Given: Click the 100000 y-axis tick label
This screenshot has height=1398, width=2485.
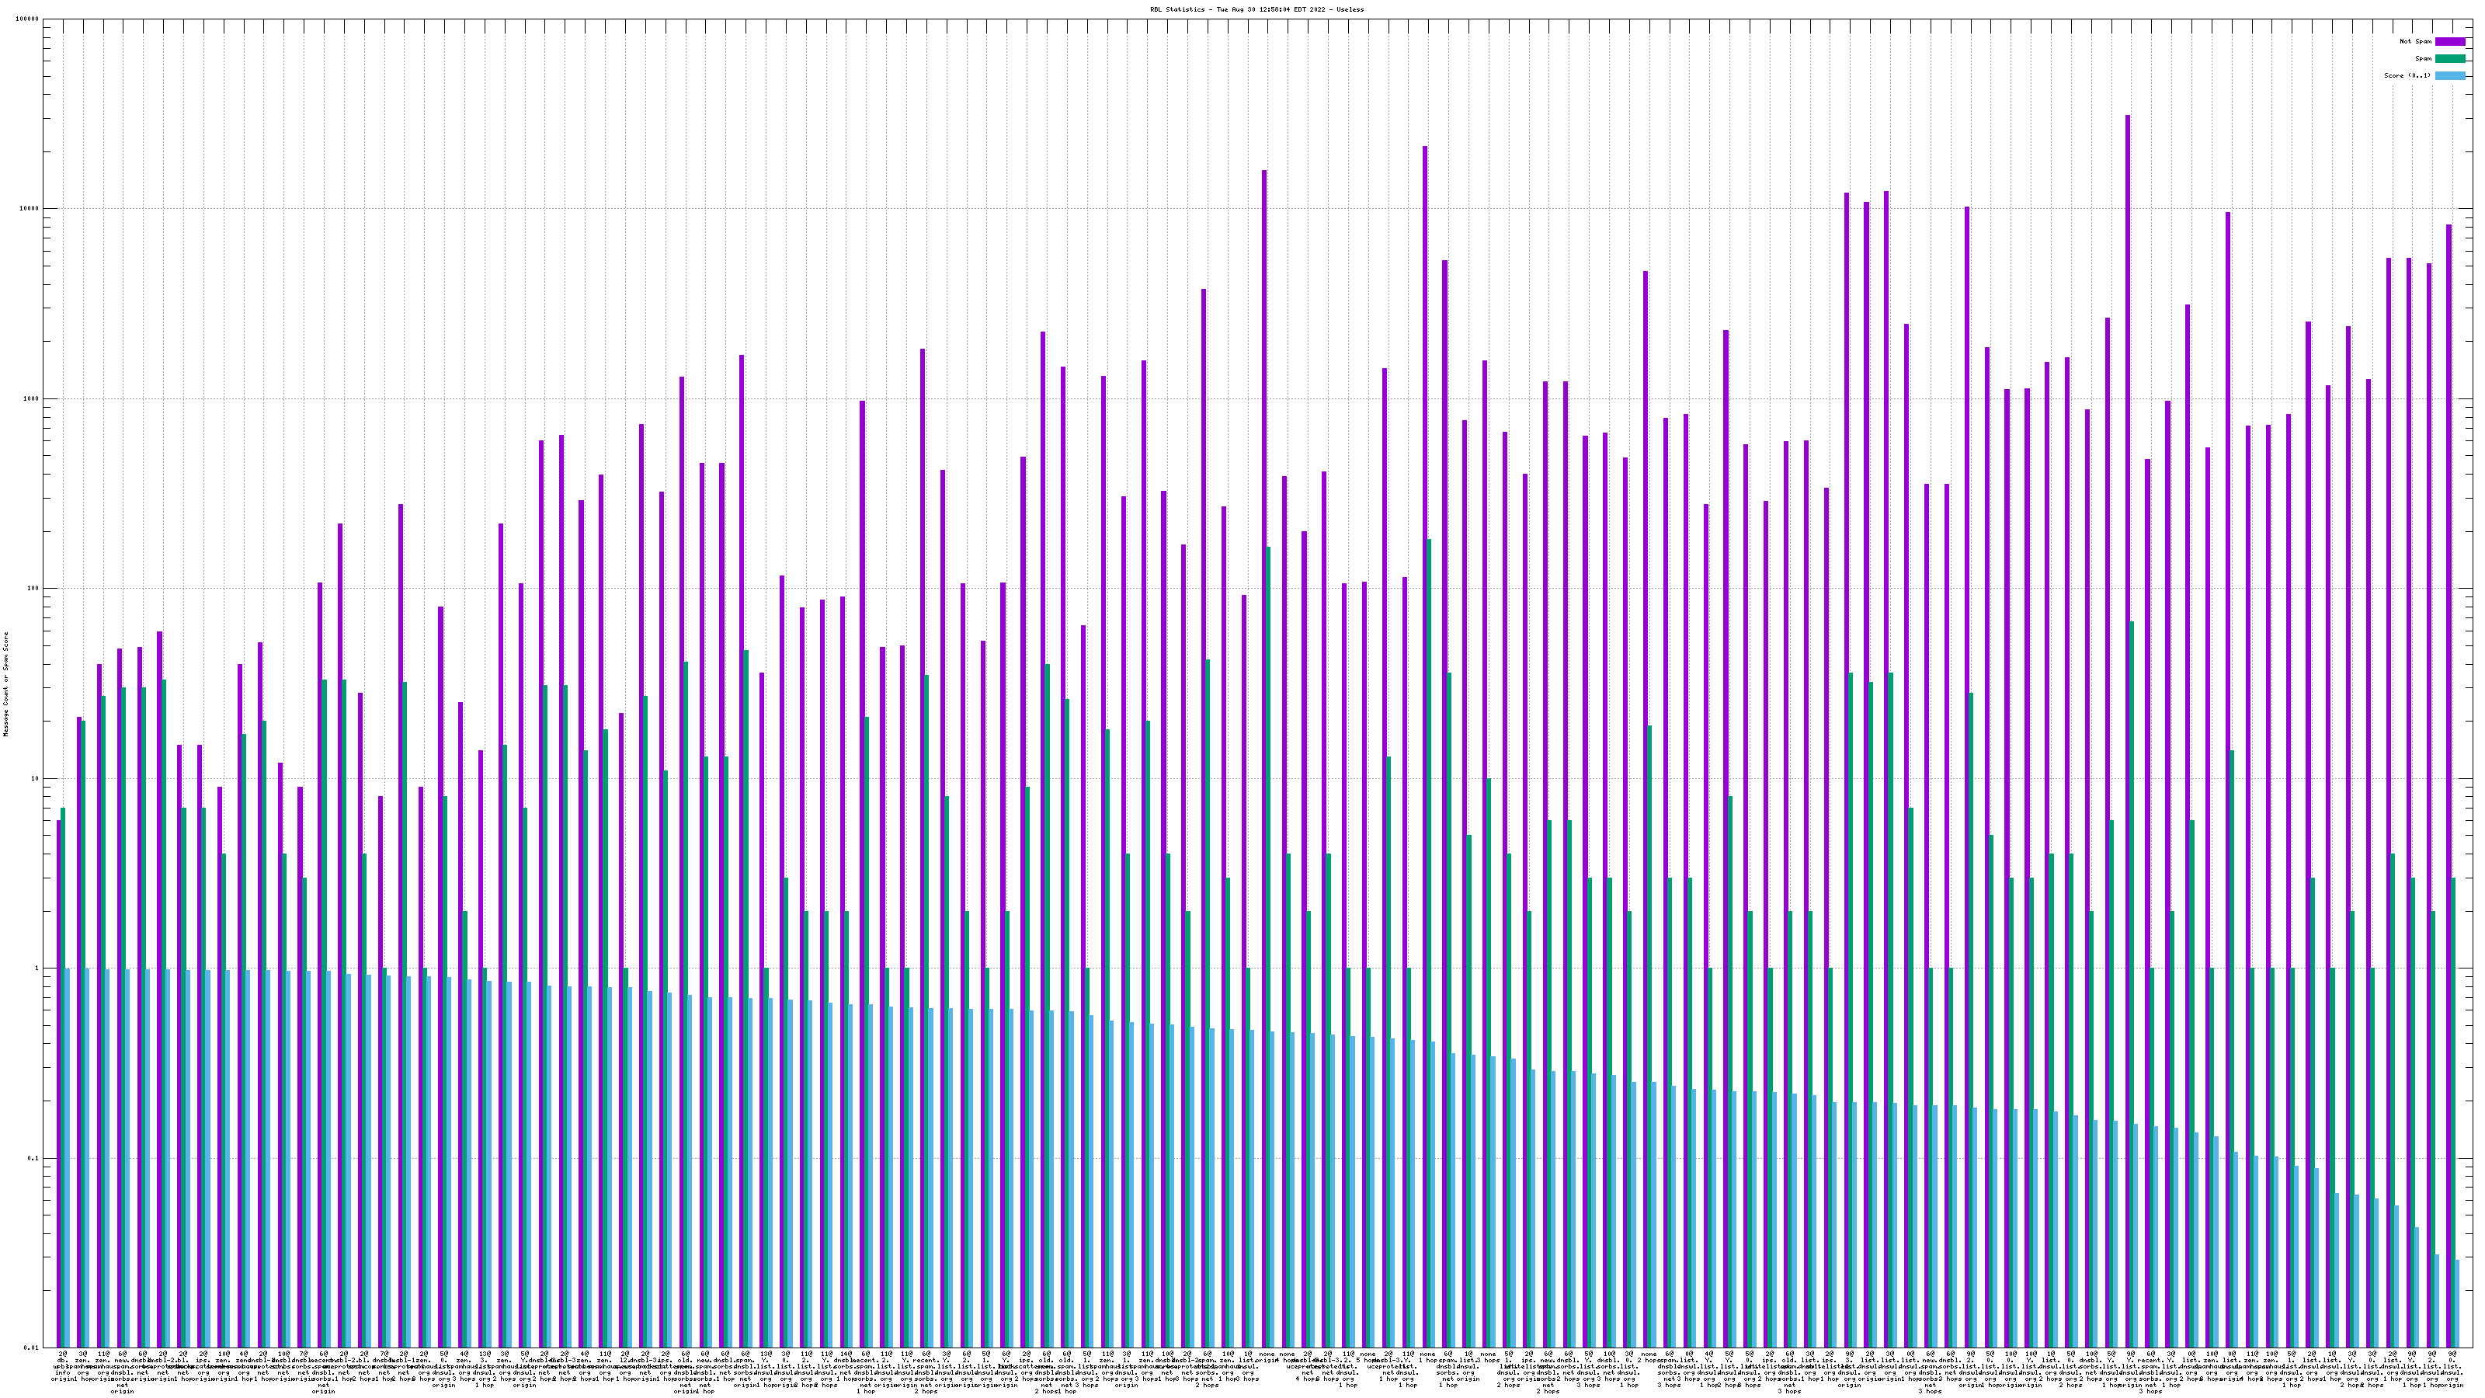Looking at the screenshot, I should coord(28,19).
